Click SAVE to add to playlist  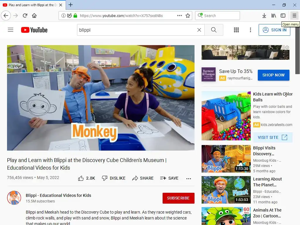(169, 178)
